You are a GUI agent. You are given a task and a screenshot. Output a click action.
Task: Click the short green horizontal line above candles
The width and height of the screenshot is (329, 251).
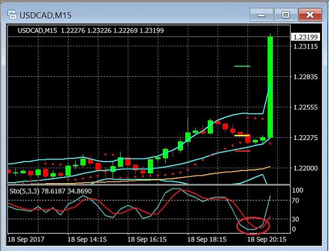(x=242, y=66)
